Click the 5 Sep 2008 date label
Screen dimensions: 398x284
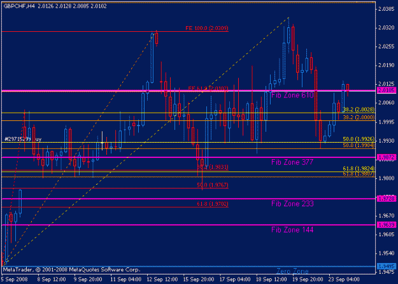pos(15,280)
